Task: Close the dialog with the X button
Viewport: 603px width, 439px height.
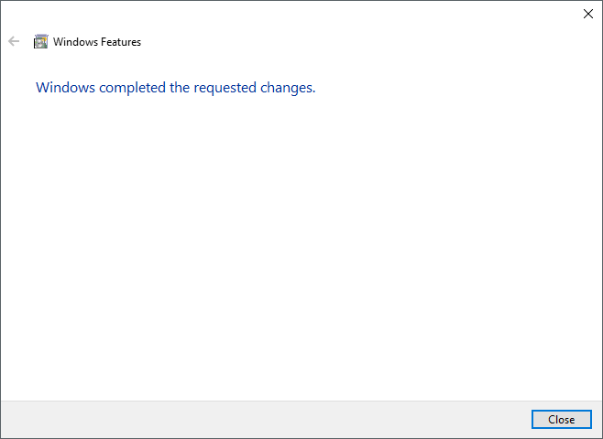Action: point(588,14)
